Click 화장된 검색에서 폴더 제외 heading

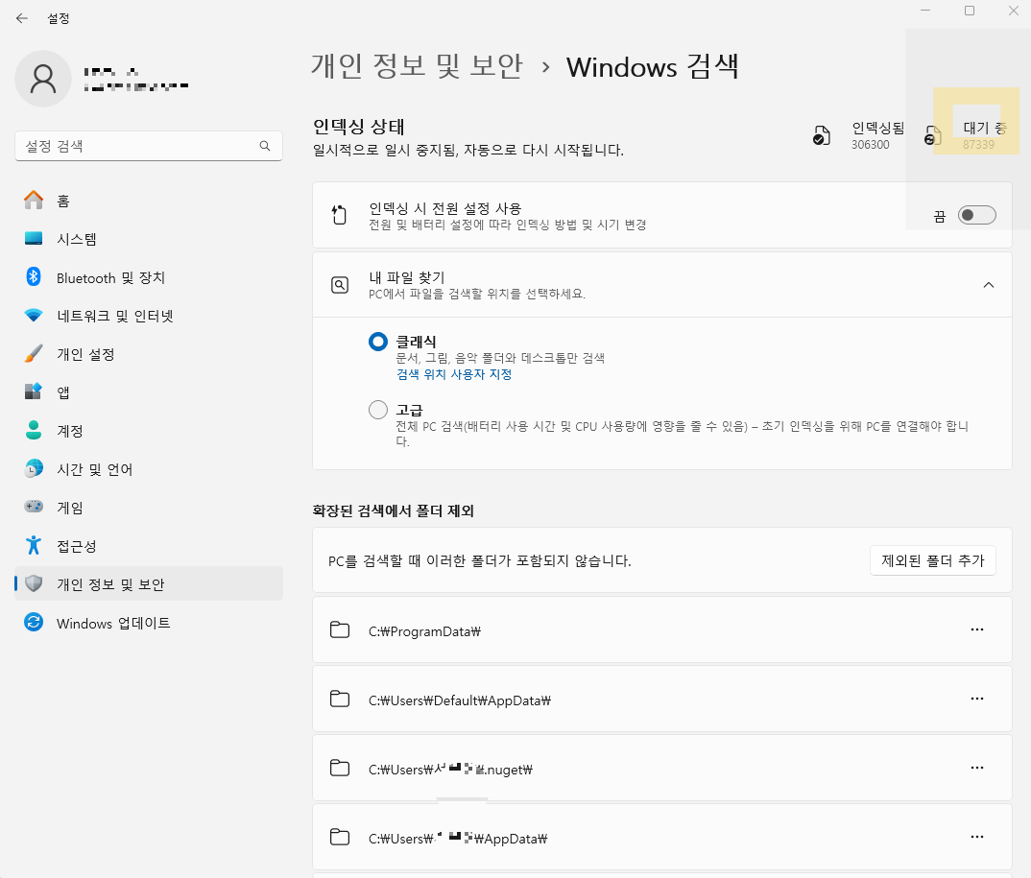click(394, 510)
